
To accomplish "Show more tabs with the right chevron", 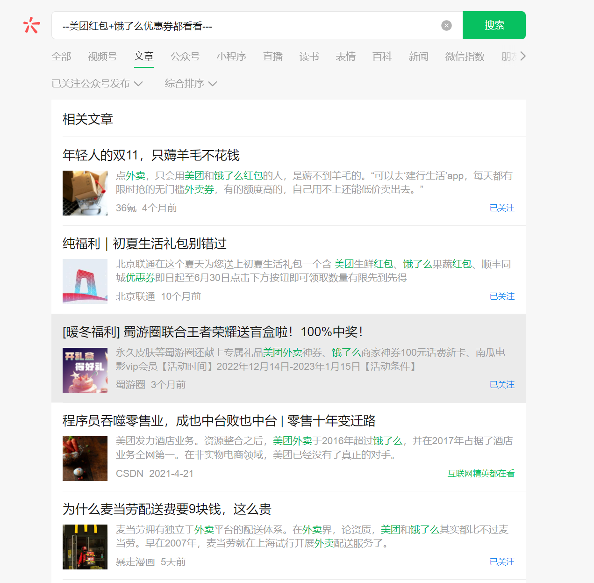I will pos(522,56).
